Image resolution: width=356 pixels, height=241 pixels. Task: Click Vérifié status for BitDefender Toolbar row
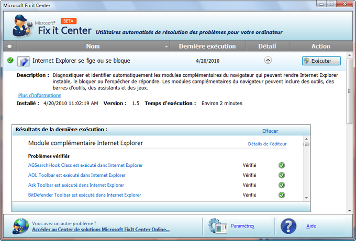click(x=249, y=195)
